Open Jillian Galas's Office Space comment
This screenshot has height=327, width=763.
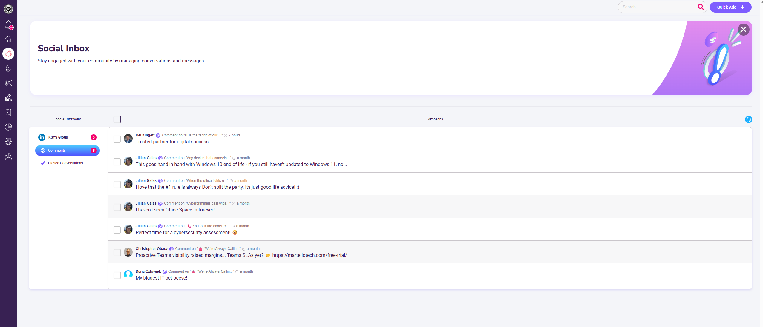pos(175,210)
